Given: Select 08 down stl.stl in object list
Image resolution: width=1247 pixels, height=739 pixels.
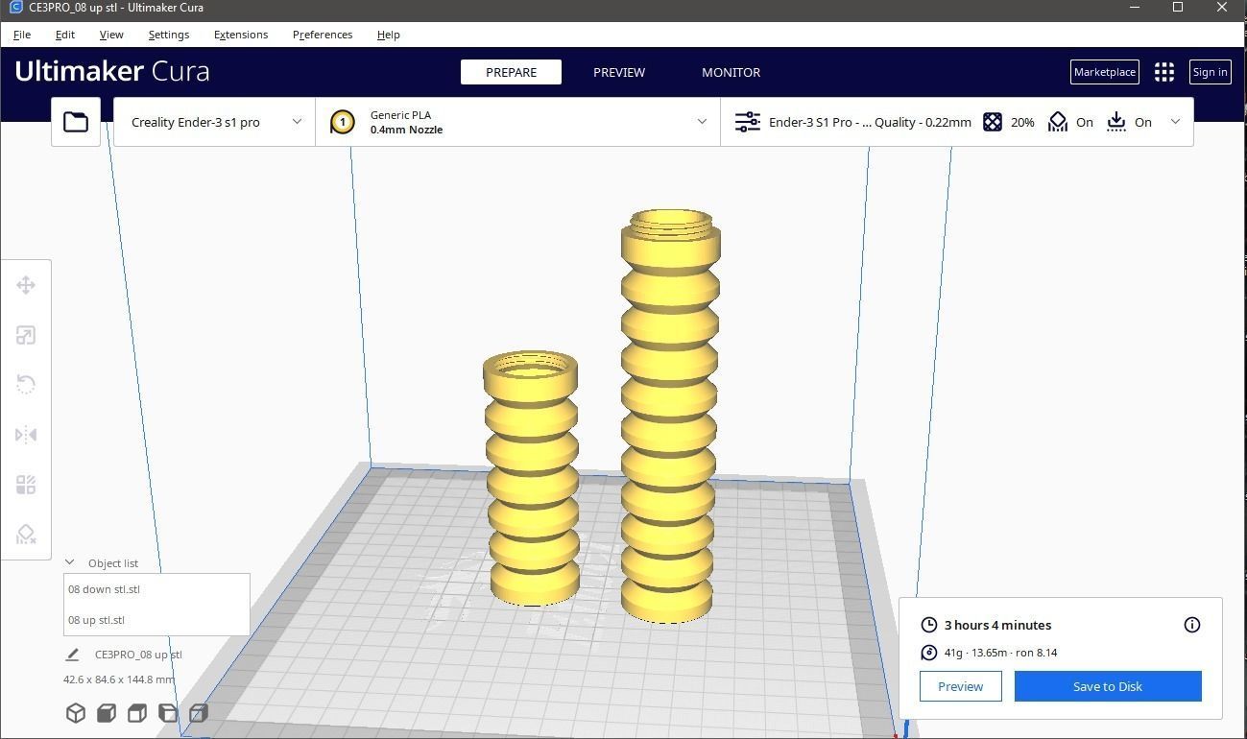Looking at the screenshot, I should point(156,589).
